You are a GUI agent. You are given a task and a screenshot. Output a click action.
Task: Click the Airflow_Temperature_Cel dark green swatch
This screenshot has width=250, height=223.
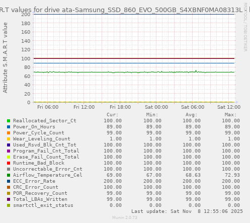tap(9, 175)
